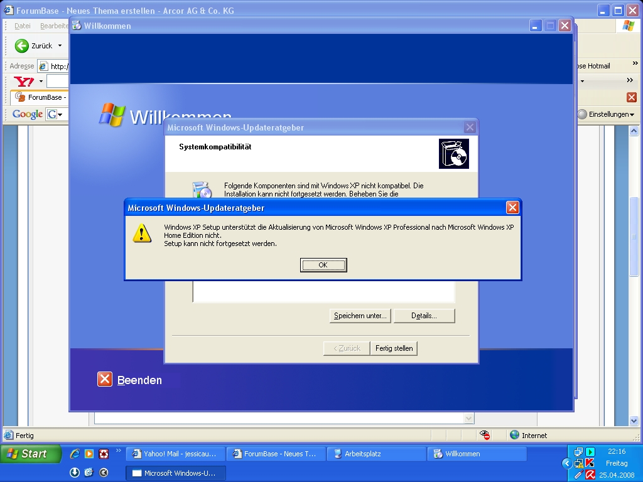Click the Windows flag logo in browser corner

point(628,26)
